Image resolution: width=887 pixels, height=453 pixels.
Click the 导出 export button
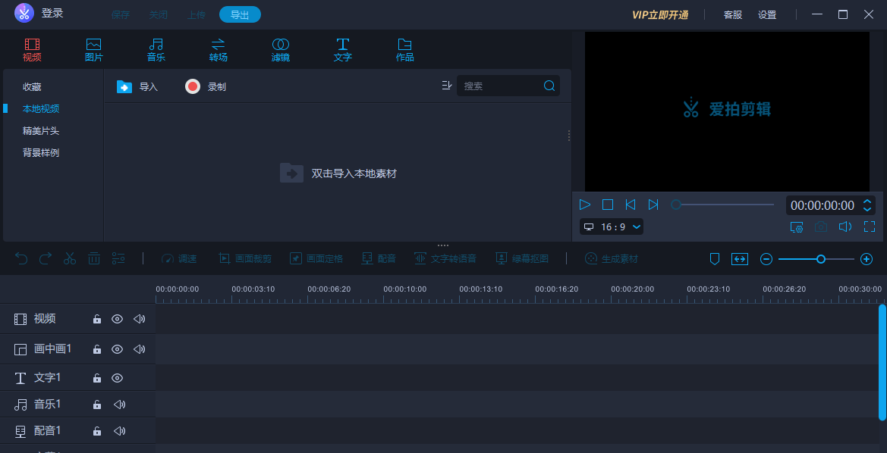[240, 14]
